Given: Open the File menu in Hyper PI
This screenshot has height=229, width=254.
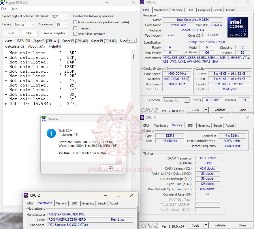Looking at the screenshot, I should click(x=4, y=9).
